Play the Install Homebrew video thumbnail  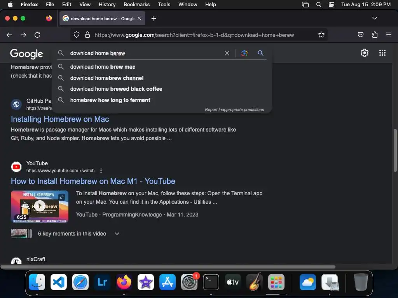point(40,206)
